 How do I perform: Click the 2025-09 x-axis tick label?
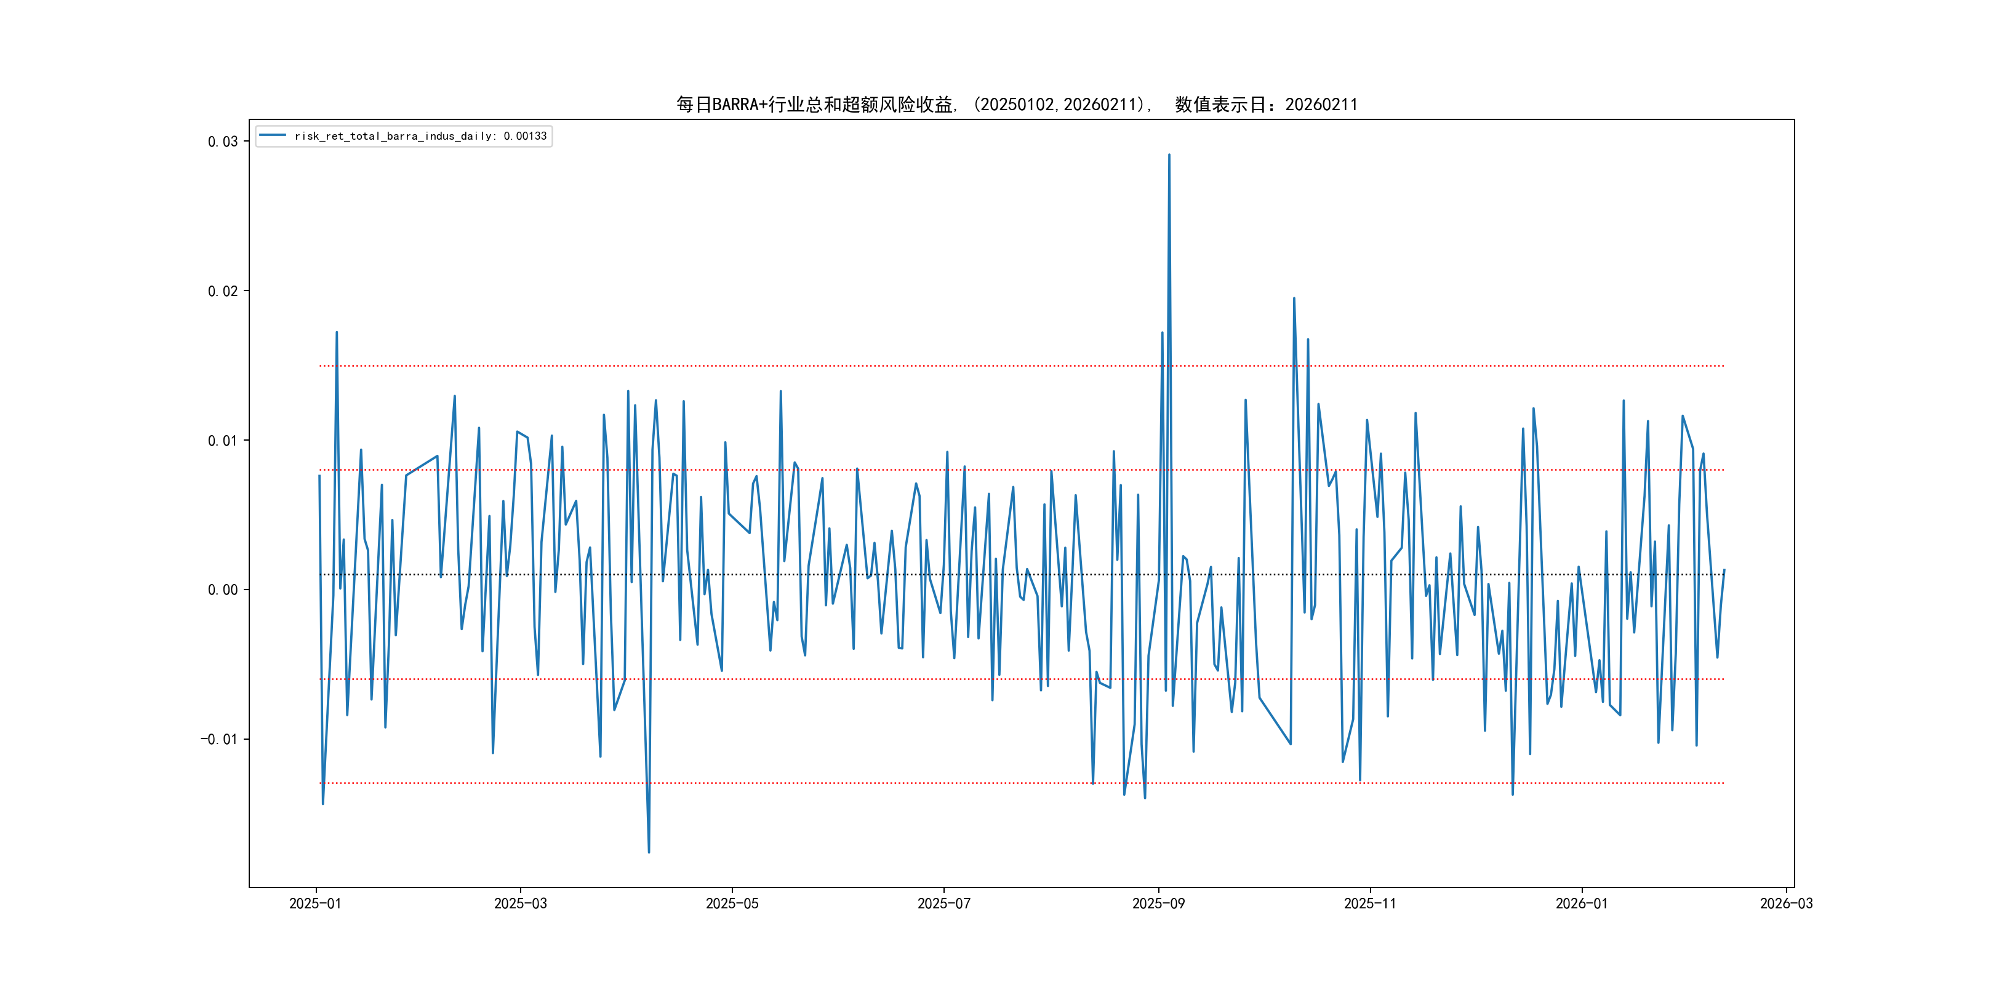click(x=1158, y=903)
